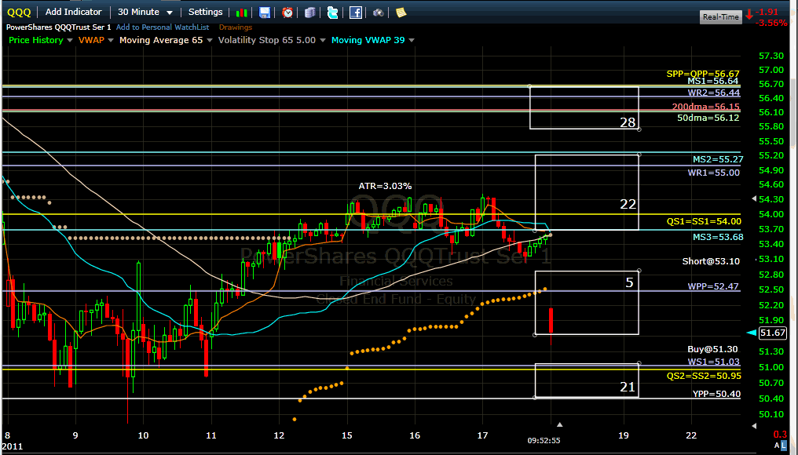This screenshot has height=455, width=798.
Task: Click the 50dma=56.12 label
Action: (708, 118)
